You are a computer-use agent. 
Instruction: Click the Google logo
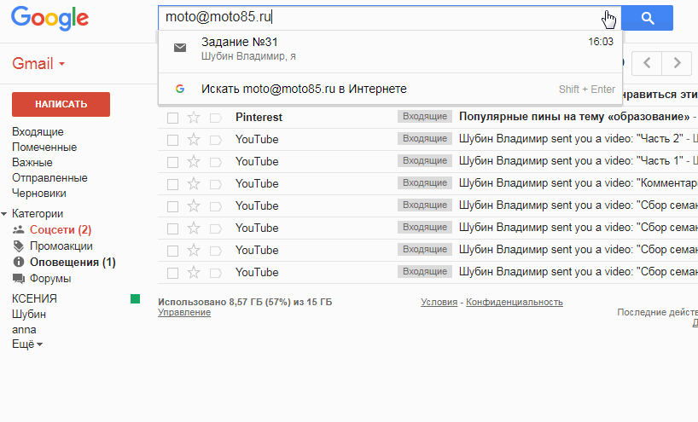(x=50, y=18)
